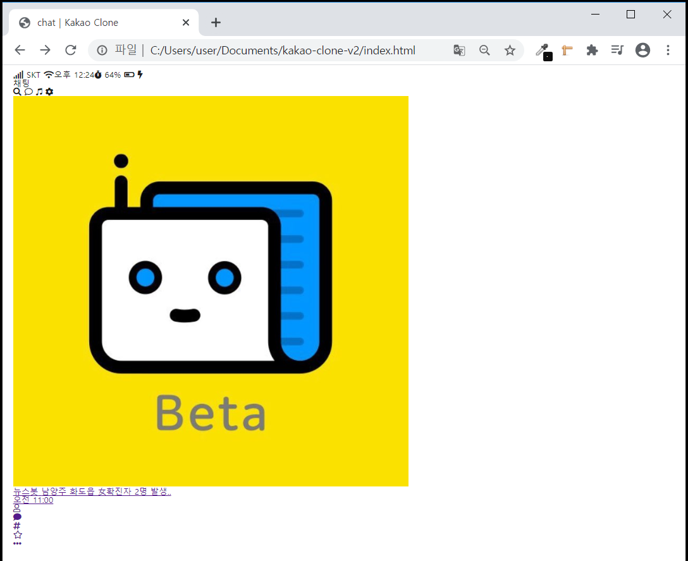Open the media control playlist icon
This screenshot has height=561, width=688.
coord(617,50)
